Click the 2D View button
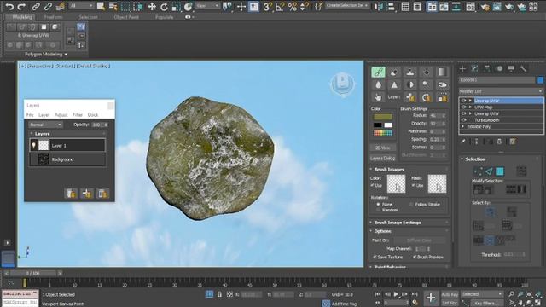546x307 pixels. 383,148
